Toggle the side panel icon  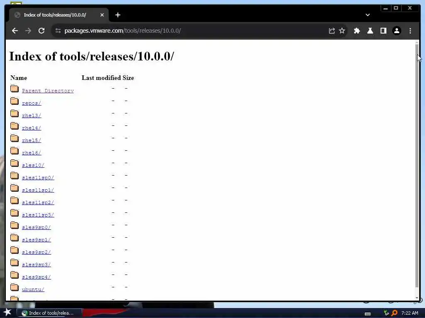tap(383, 31)
